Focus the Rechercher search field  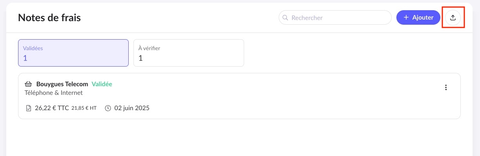[335, 18]
